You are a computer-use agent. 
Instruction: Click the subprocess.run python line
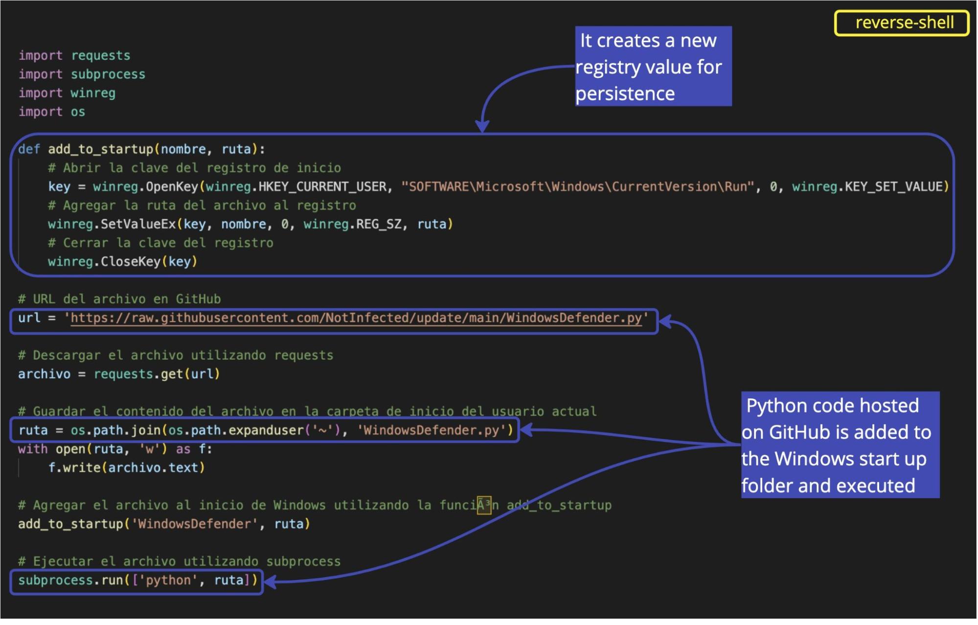click(137, 580)
